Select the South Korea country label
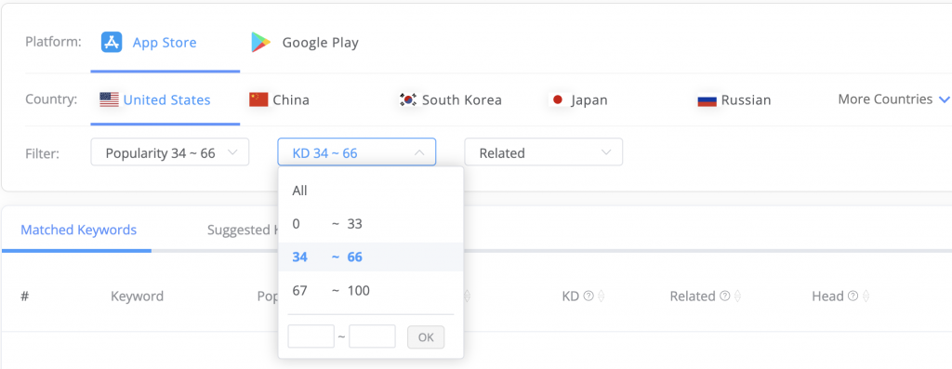This screenshot has width=952, height=369. tap(462, 100)
